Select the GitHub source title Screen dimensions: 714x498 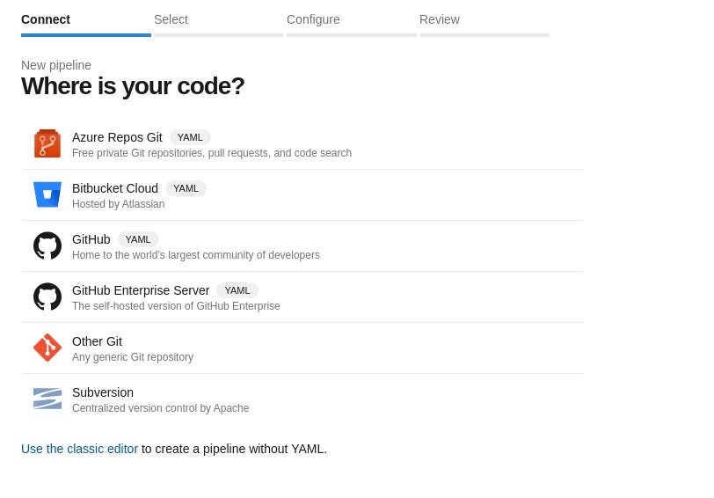(91, 239)
